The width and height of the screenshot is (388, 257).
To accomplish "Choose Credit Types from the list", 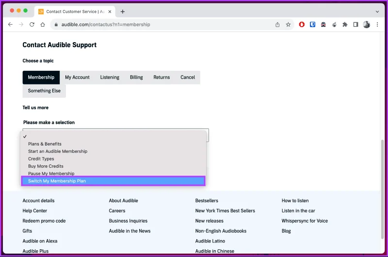I will click(113, 159).
